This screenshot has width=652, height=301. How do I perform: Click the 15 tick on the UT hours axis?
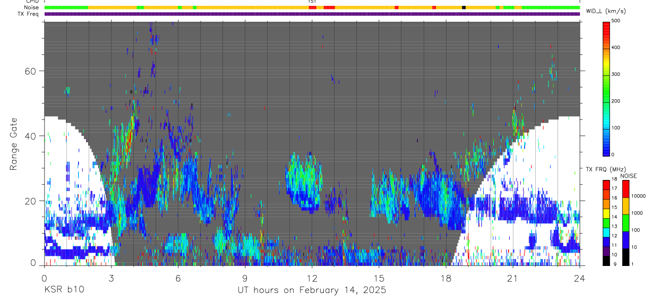(379, 278)
